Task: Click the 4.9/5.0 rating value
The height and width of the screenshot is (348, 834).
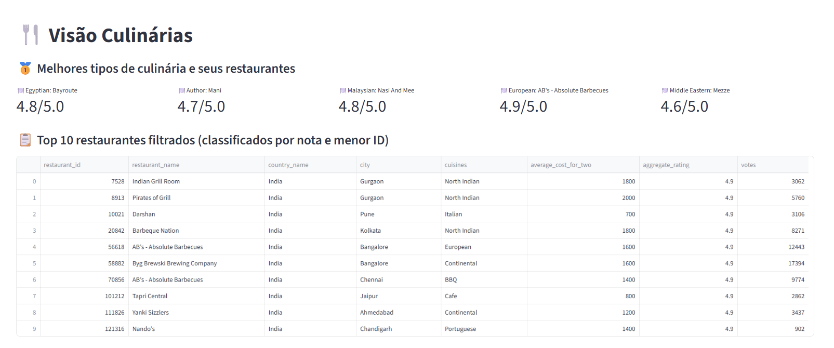Action: click(524, 106)
